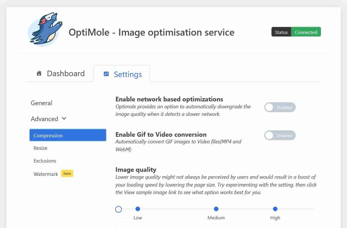The height and width of the screenshot is (228, 347).
Task: Click the highlighted Compression sidebar item
Action: coord(48,135)
